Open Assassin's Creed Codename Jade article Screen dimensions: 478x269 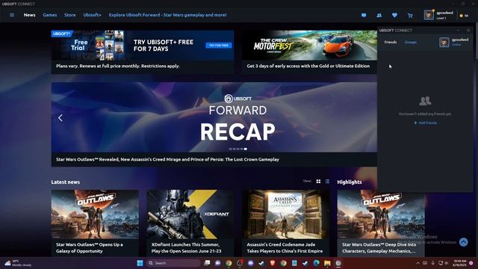[285, 223]
